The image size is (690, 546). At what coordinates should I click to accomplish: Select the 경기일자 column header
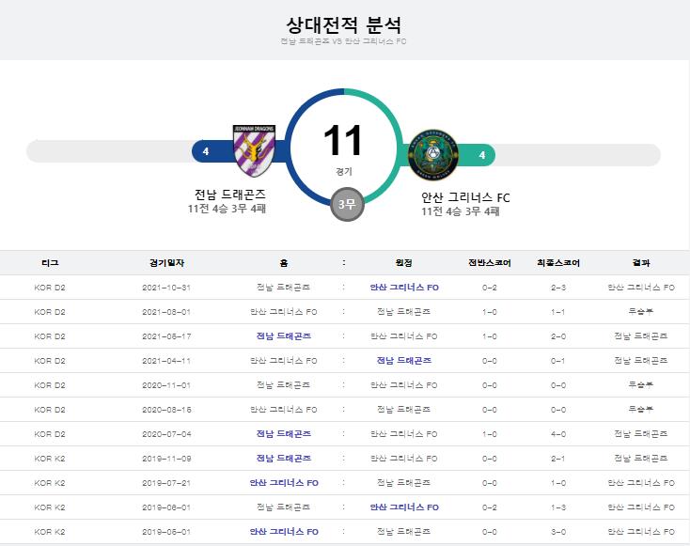pyautogui.click(x=166, y=263)
